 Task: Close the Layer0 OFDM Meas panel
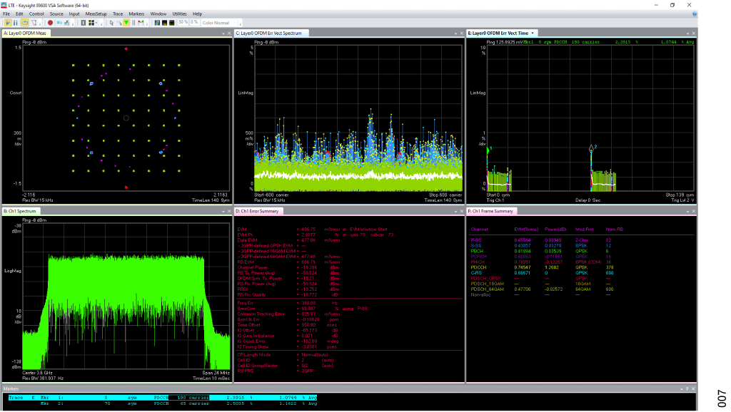click(x=228, y=33)
